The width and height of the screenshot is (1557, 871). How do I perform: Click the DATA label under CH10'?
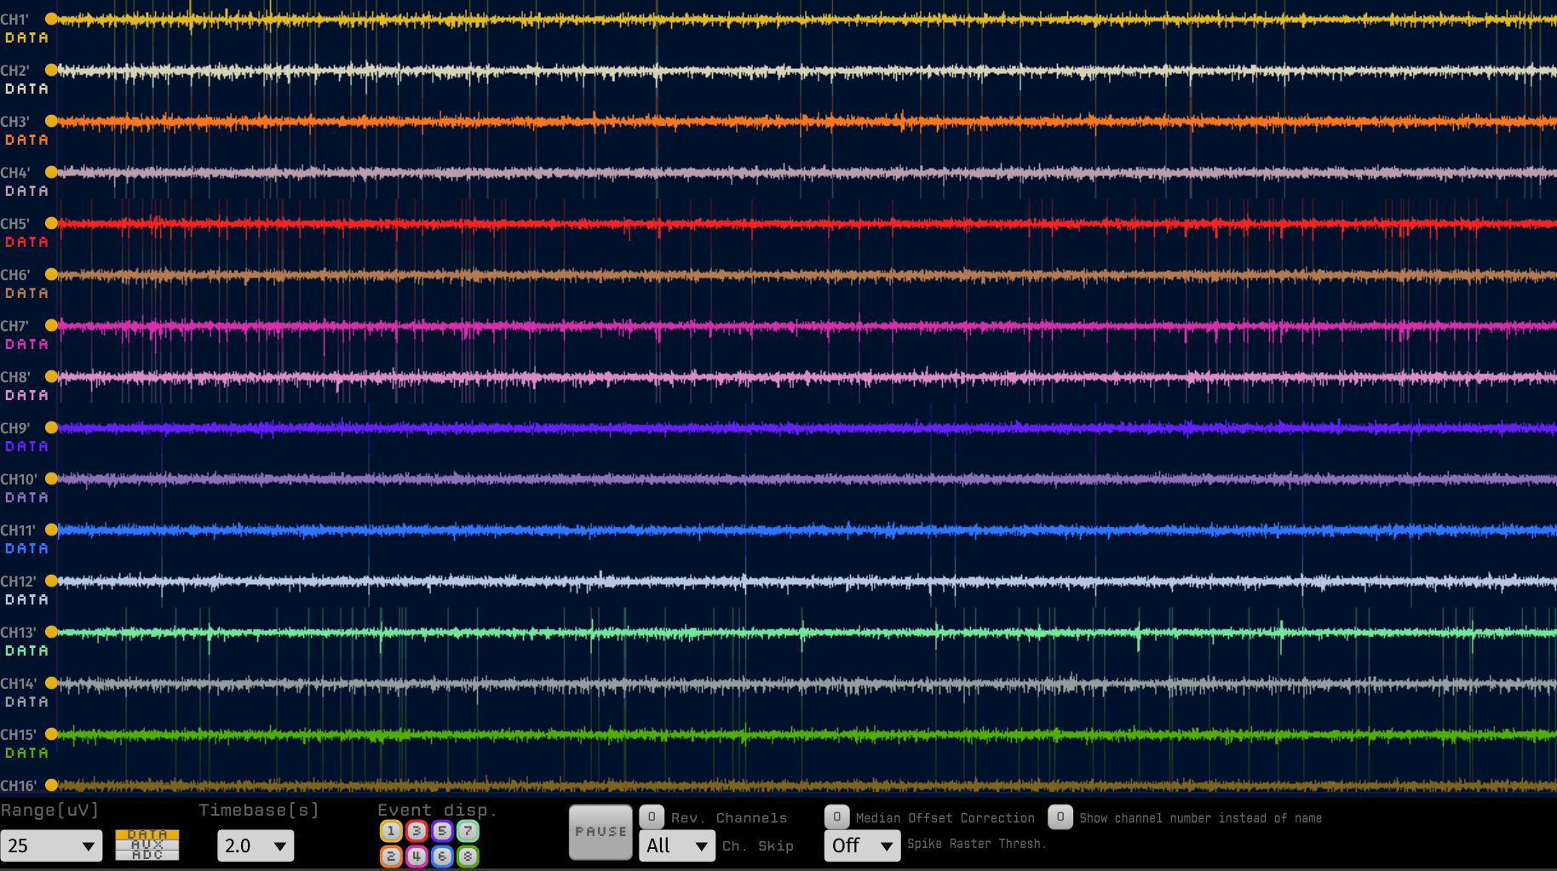click(x=26, y=497)
